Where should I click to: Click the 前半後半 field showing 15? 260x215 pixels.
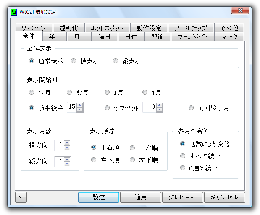[72, 107]
